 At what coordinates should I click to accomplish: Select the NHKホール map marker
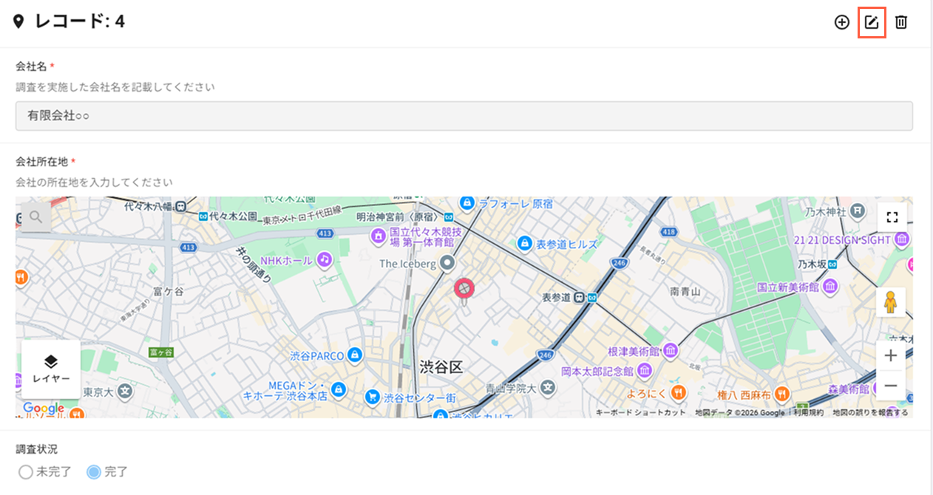[324, 259]
